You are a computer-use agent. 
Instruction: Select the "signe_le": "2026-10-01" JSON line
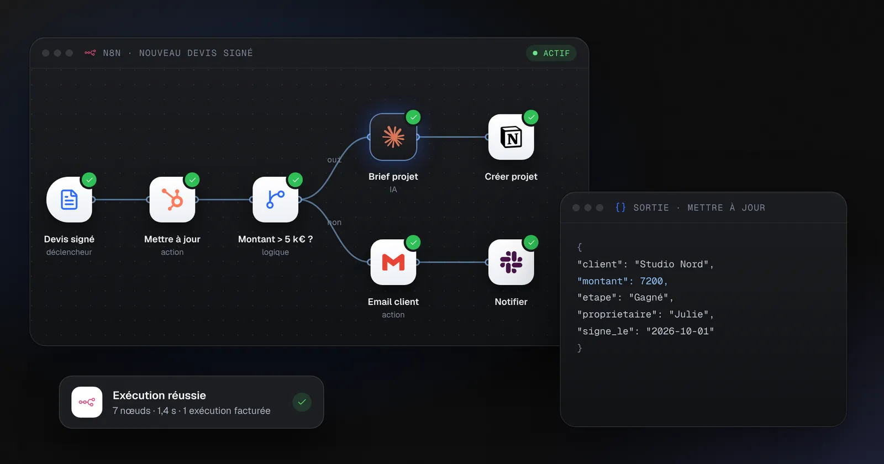(645, 331)
